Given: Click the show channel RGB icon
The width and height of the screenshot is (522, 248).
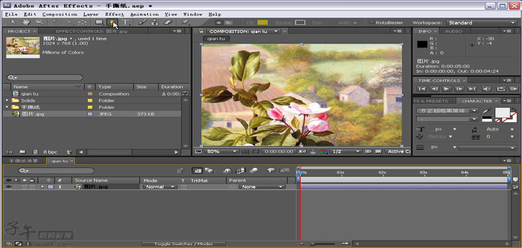Looking at the screenshot, I should point(324,152).
